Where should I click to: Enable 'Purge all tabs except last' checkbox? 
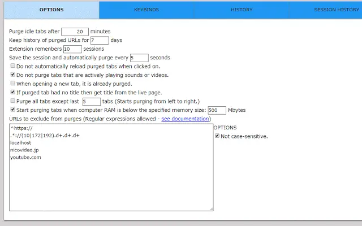point(12,101)
